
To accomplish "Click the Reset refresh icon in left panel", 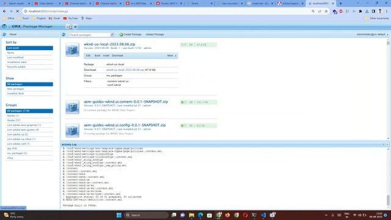I will pos(4,34).
